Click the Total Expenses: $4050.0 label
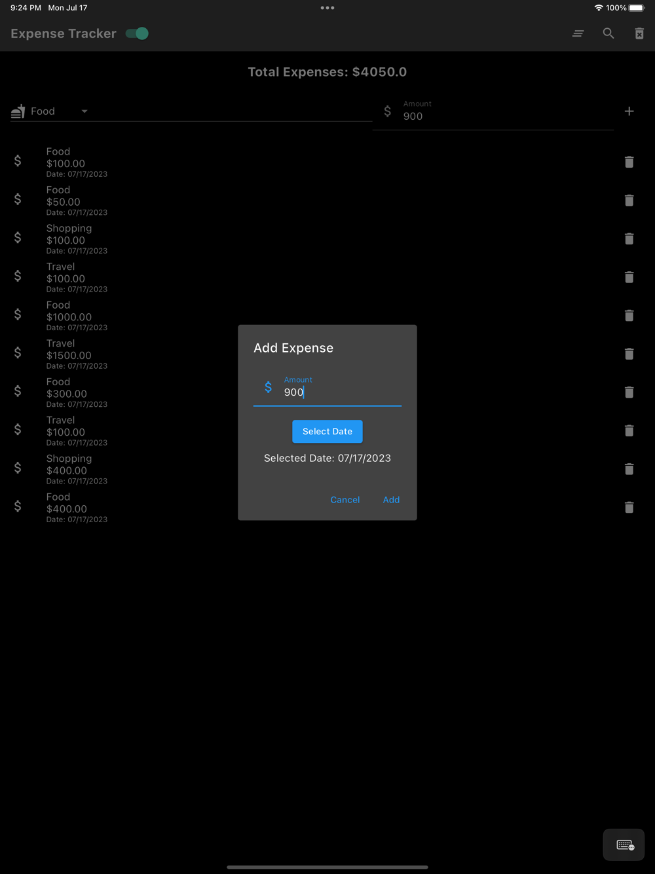Screen dimensions: 655x874 pos(327,72)
